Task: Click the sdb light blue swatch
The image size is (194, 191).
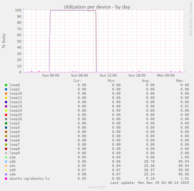Action: click(x=6, y=162)
